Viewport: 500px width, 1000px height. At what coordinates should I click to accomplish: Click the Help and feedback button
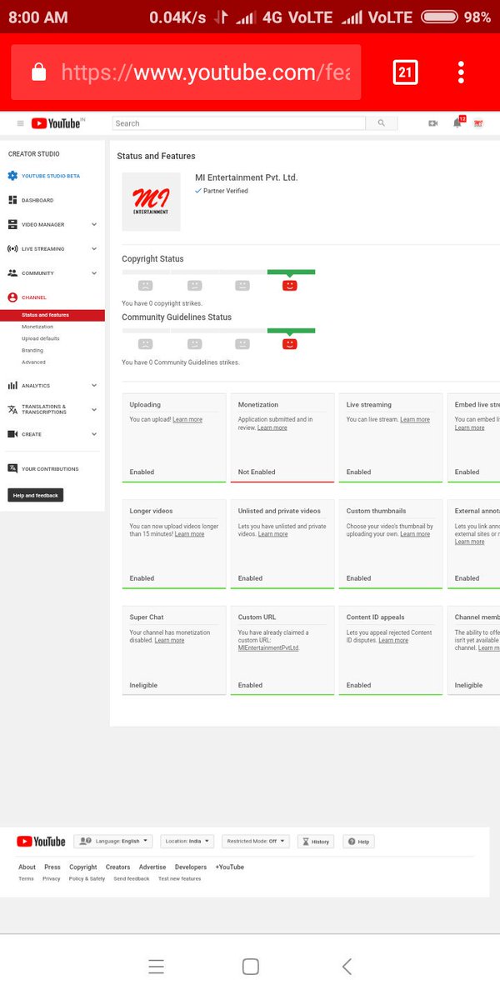pos(36,495)
